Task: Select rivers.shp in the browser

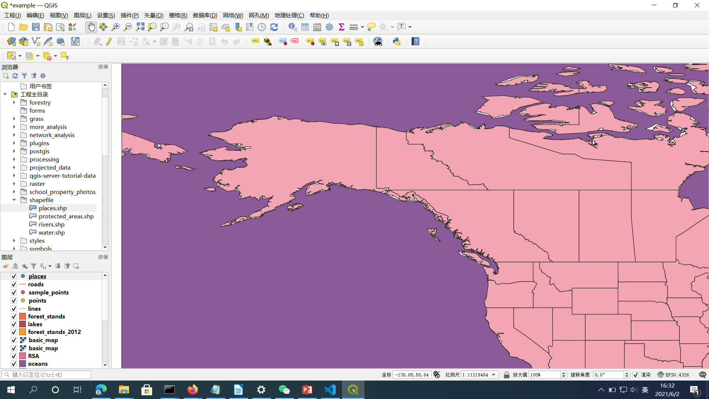Action: (x=51, y=225)
